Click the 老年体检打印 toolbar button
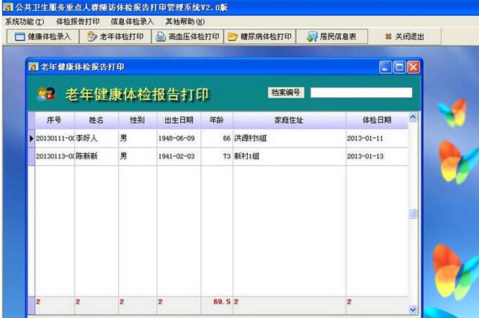The height and width of the screenshot is (318, 479). [x=115, y=37]
